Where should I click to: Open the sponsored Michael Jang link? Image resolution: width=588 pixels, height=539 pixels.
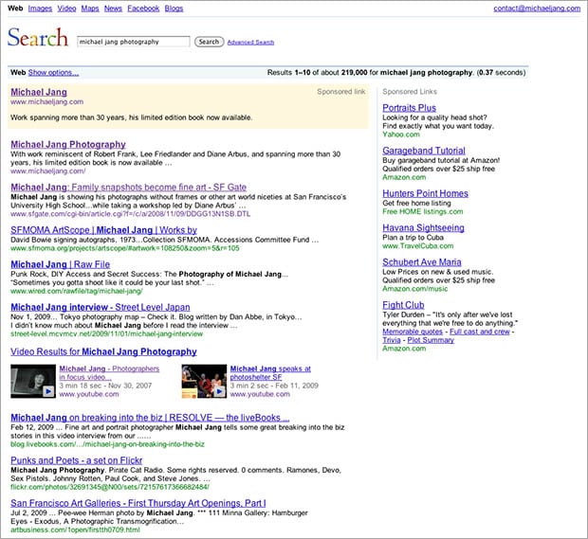(39, 92)
